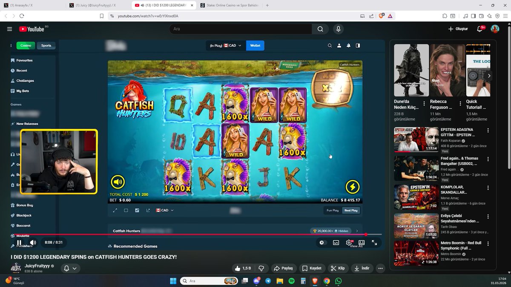Open options for the Rebecca Ferguson short
This screenshot has width=511, height=287.
coord(460,104)
